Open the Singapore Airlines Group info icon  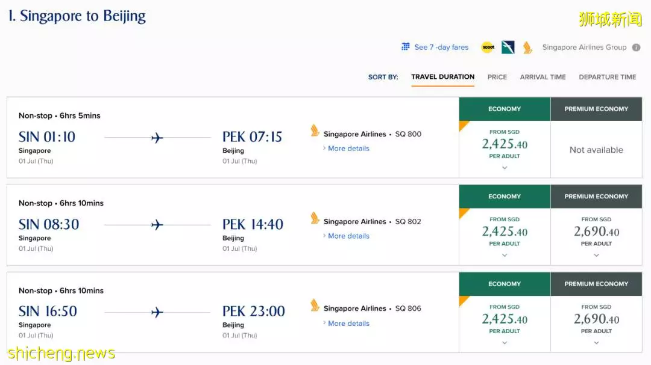point(636,48)
